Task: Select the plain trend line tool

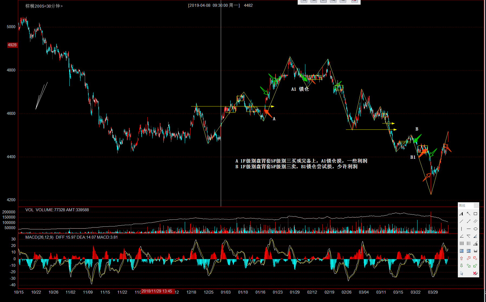Action: point(461,221)
